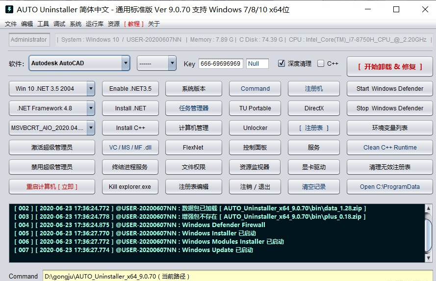
Task: Click the DirectX button
Action: coord(314,108)
